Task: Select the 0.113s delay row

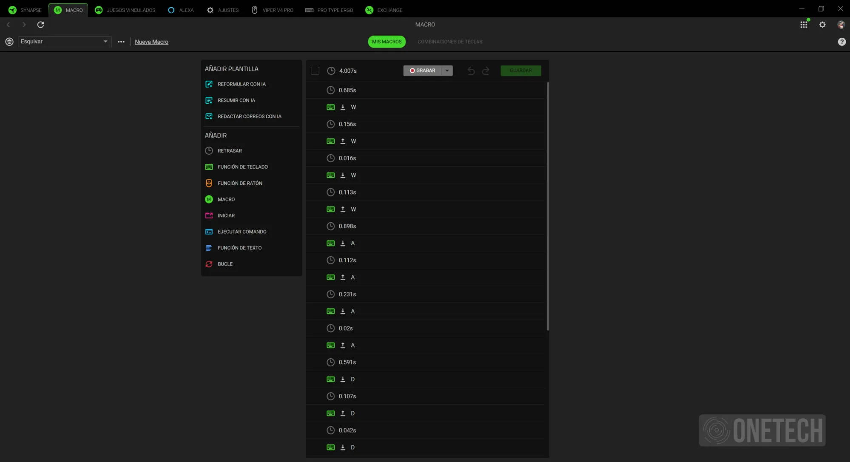Action: pyautogui.click(x=425, y=192)
